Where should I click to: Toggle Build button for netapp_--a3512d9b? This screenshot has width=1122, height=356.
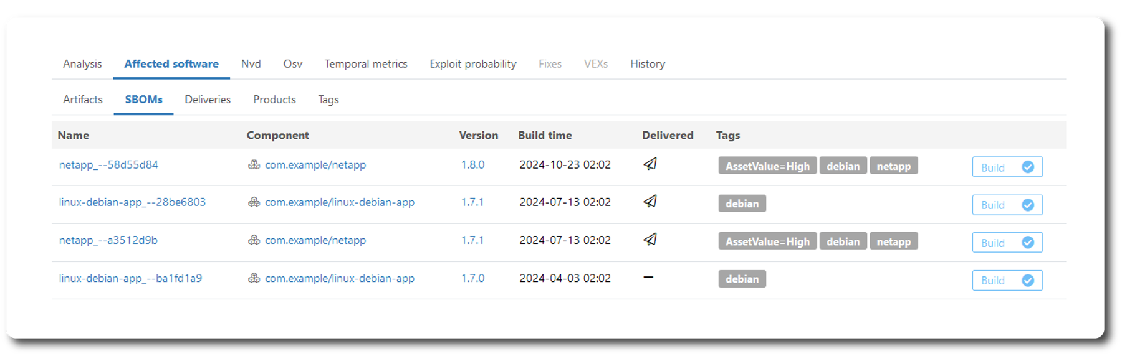tap(1007, 243)
